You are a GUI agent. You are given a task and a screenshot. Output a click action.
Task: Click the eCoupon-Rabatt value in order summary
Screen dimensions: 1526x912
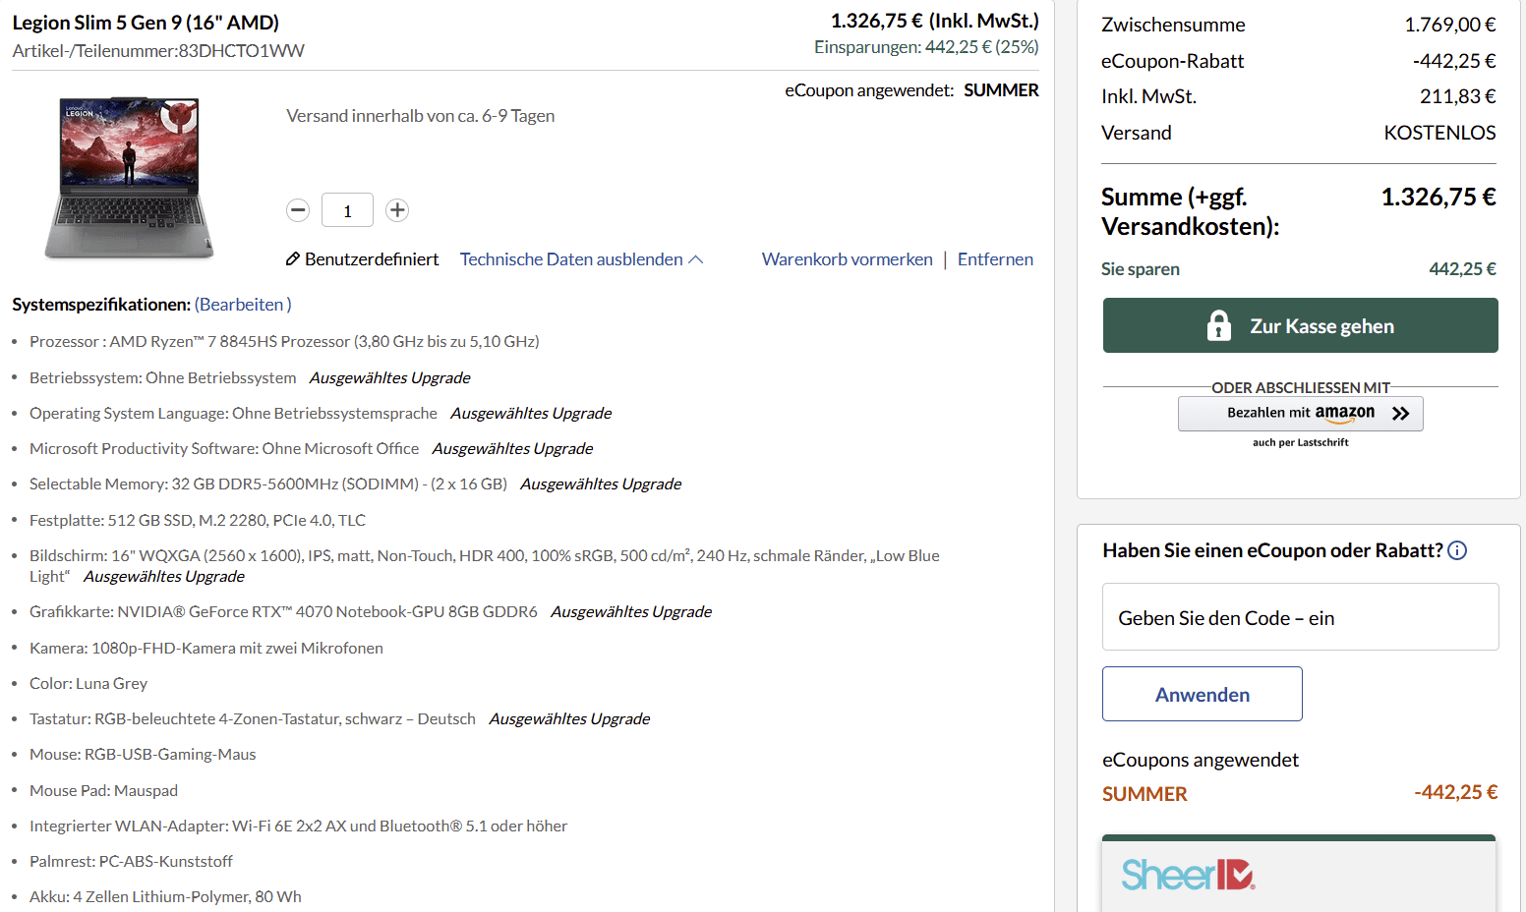(x=1454, y=61)
